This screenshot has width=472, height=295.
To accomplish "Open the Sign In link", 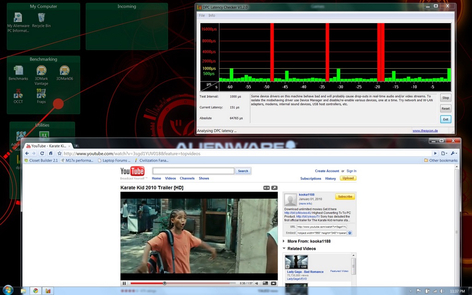I will pyautogui.click(x=351, y=171).
